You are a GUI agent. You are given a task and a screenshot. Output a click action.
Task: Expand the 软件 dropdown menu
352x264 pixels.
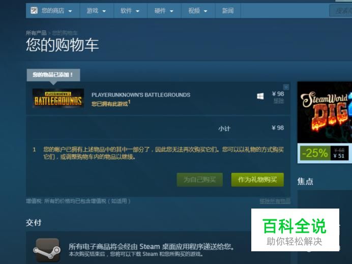[x=130, y=11]
